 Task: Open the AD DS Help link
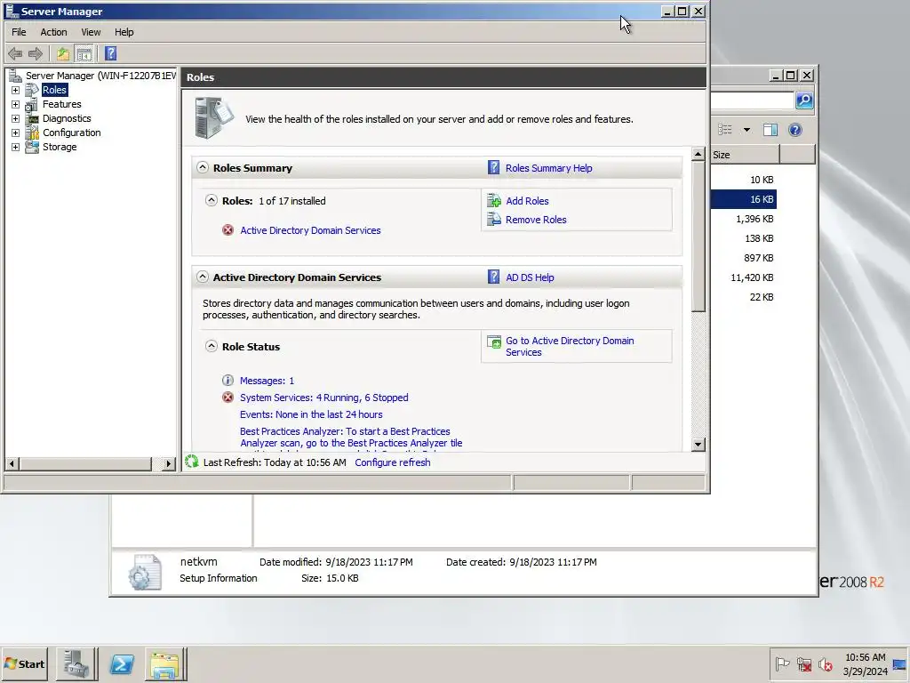point(530,277)
